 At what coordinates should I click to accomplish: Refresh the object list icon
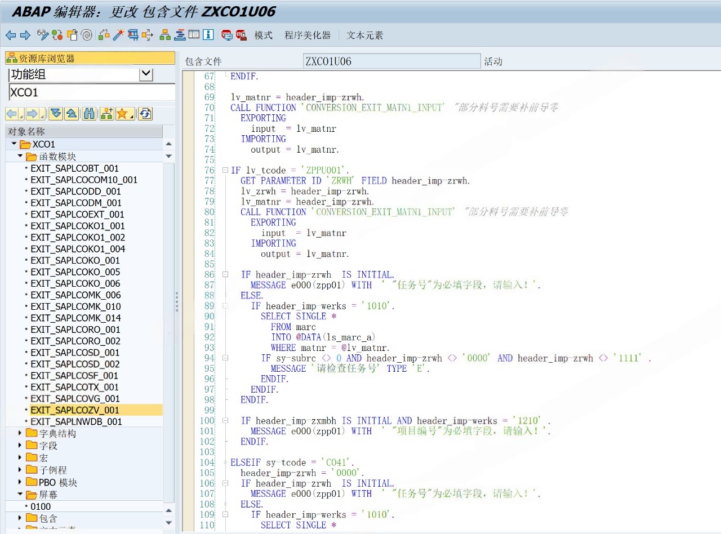point(145,114)
